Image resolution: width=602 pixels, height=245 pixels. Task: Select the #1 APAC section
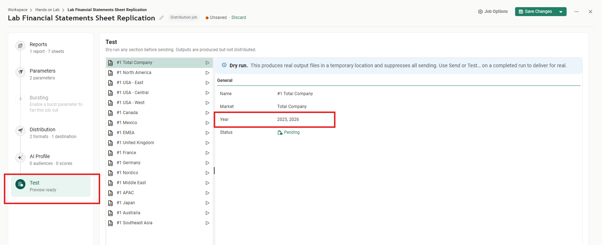160,193
